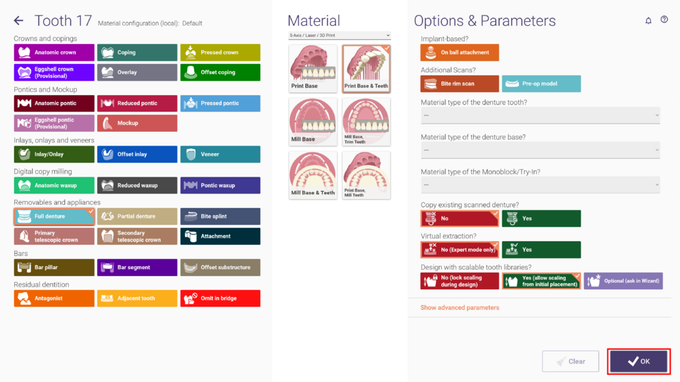Image resolution: width=680 pixels, height=382 pixels.
Task: Select Omit in bridge option
Action: click(220, 298)
